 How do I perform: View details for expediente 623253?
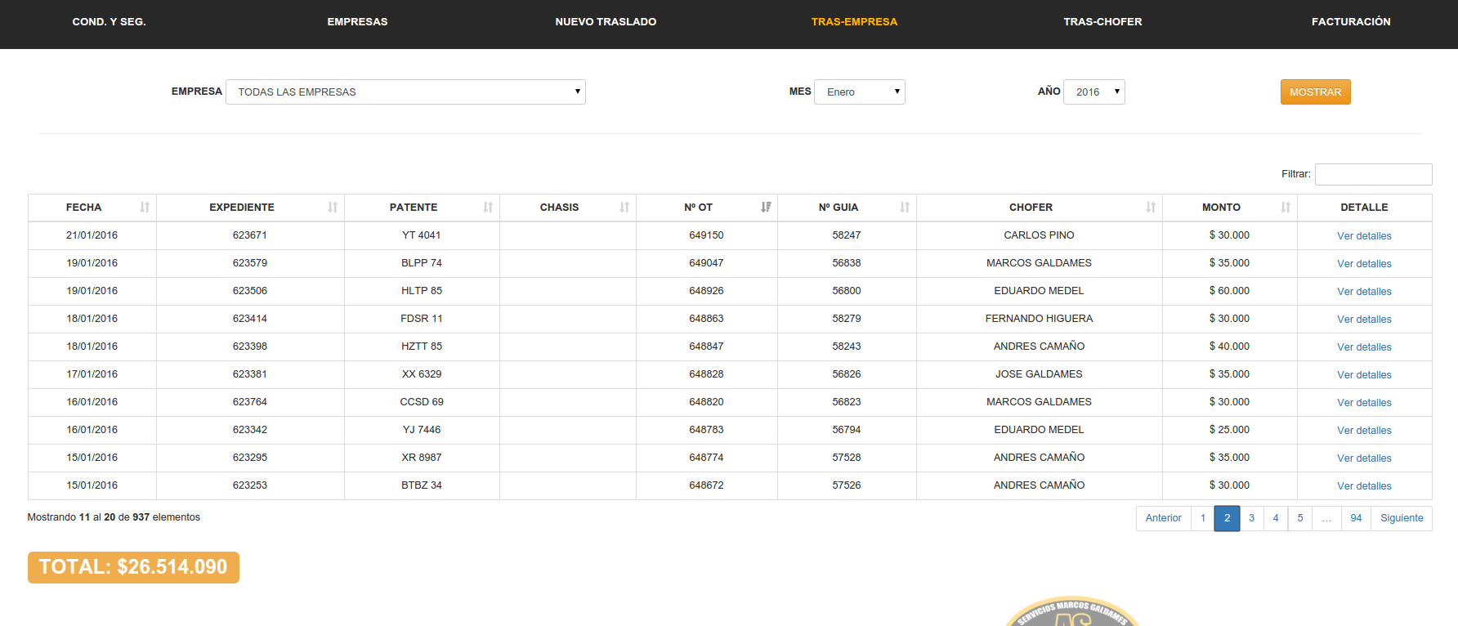[x=1363, y=486]
